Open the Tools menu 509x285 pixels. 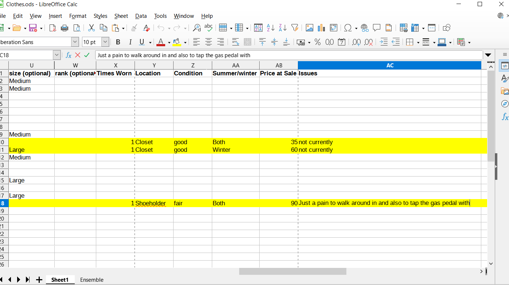click(160, 16)
